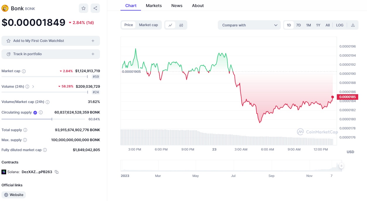Click the current price marker dot on chart
The height and width of the screenshot is (201, 367).
[x=332, y=97]
